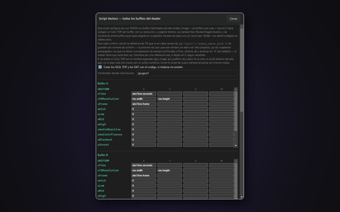Image resolution: width=340 pixels, height=212 pixels.
Task: Select Buffer A uFrame X field
Action: (x=144, y=104)
